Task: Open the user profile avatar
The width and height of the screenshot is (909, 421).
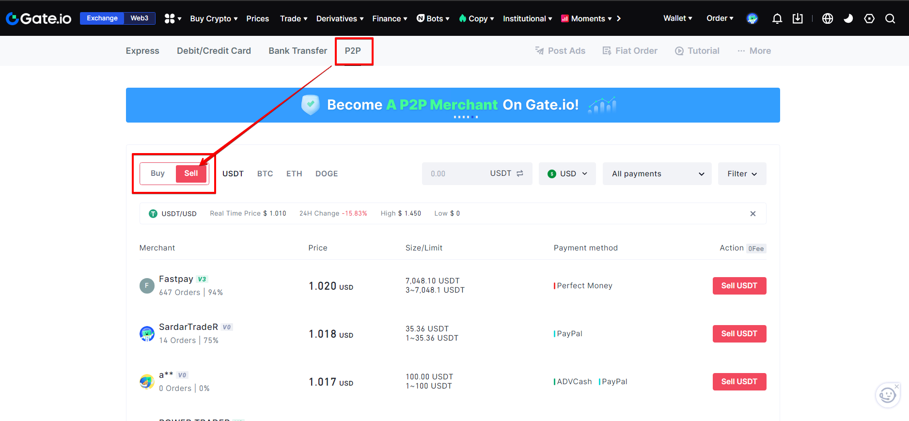Action: click(x=752, y=18)
